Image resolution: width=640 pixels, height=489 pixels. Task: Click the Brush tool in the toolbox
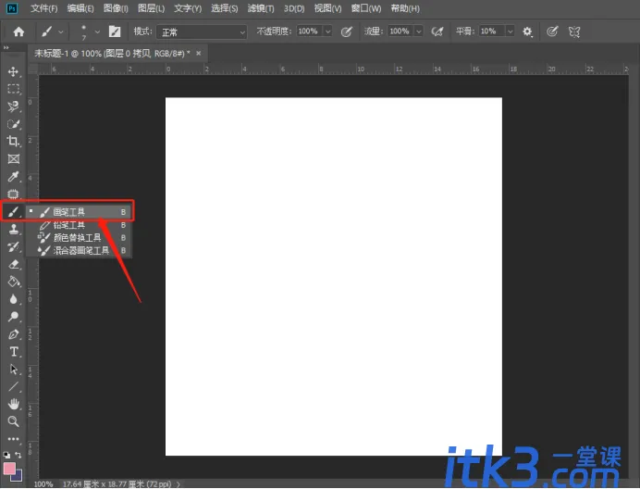tap(13, 212)
